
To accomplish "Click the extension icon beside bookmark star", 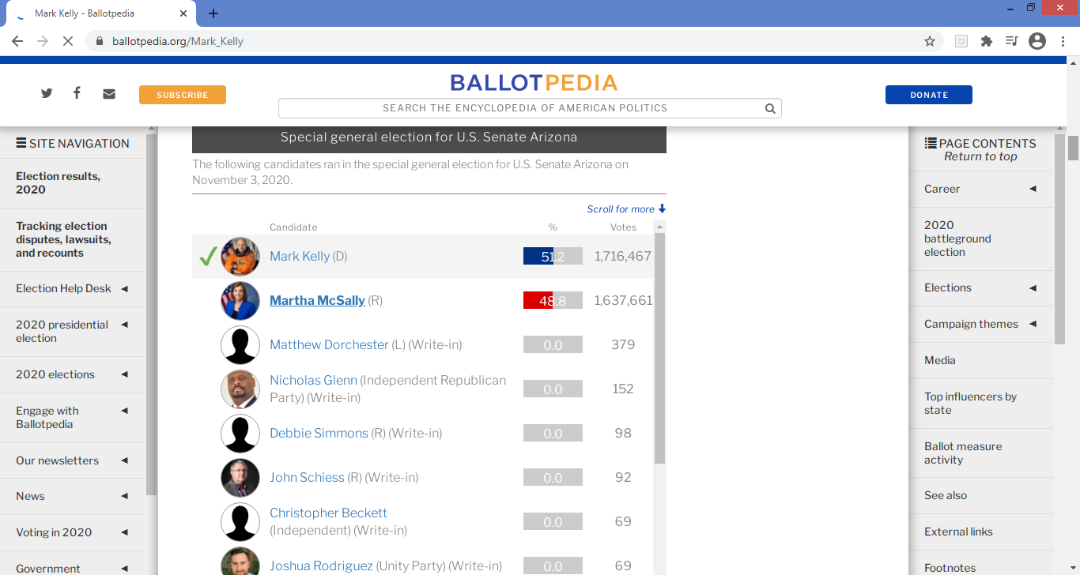I will coord(961,41).
